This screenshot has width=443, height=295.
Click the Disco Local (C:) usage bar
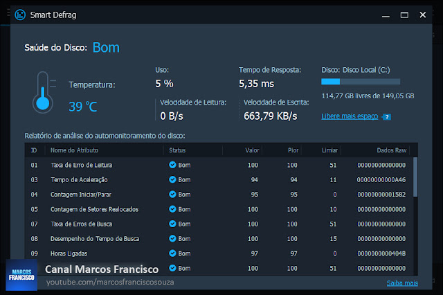pos(361,82)
